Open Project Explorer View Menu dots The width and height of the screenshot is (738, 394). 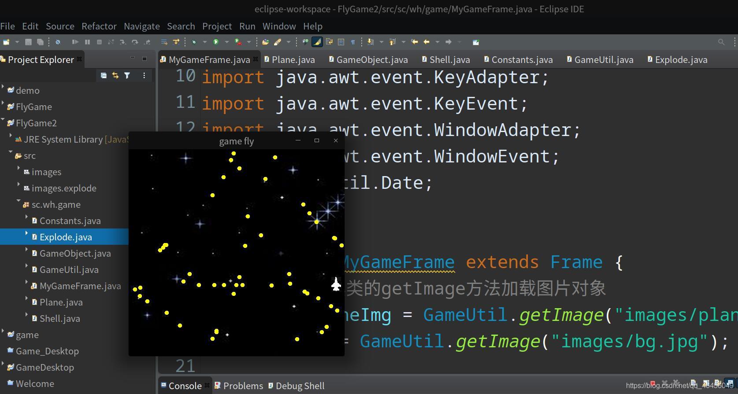point(144,76)
